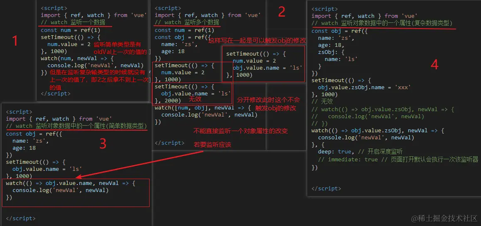The image size is (481, 226).
Task: Click the commented '// immediate: true' line
Action: (x=398, y=159)
